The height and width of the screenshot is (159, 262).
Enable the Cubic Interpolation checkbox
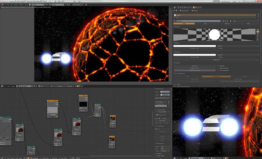click(x=218, y=70)
